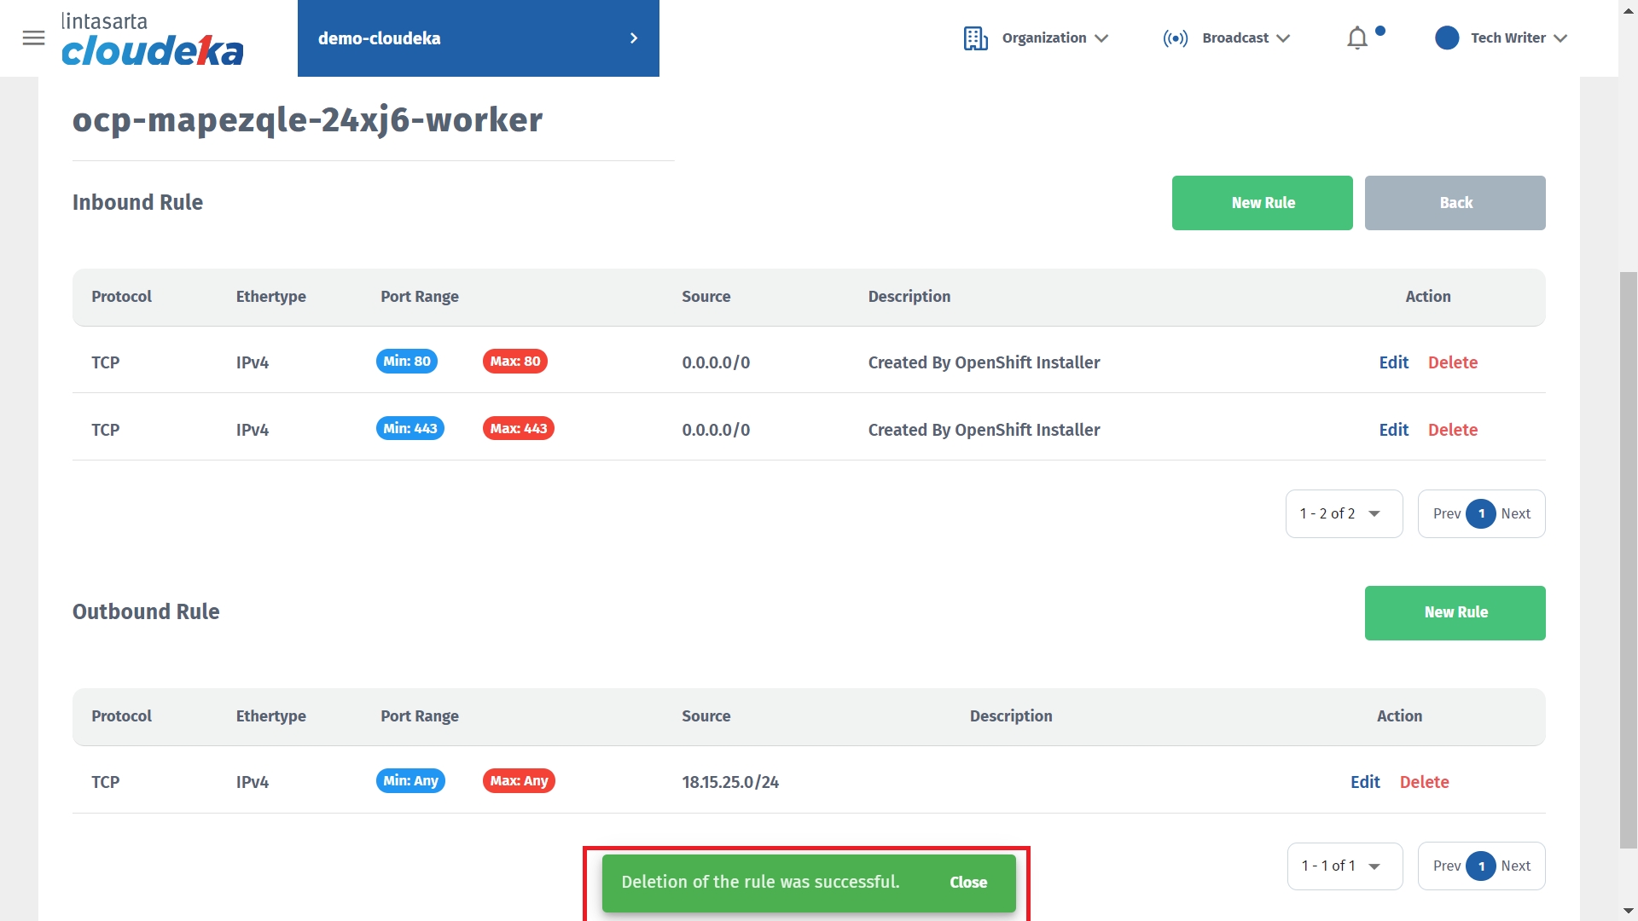The image size is (1638, 921).
Task: Close the deletion success notification
Action: (x=967, y=883)
